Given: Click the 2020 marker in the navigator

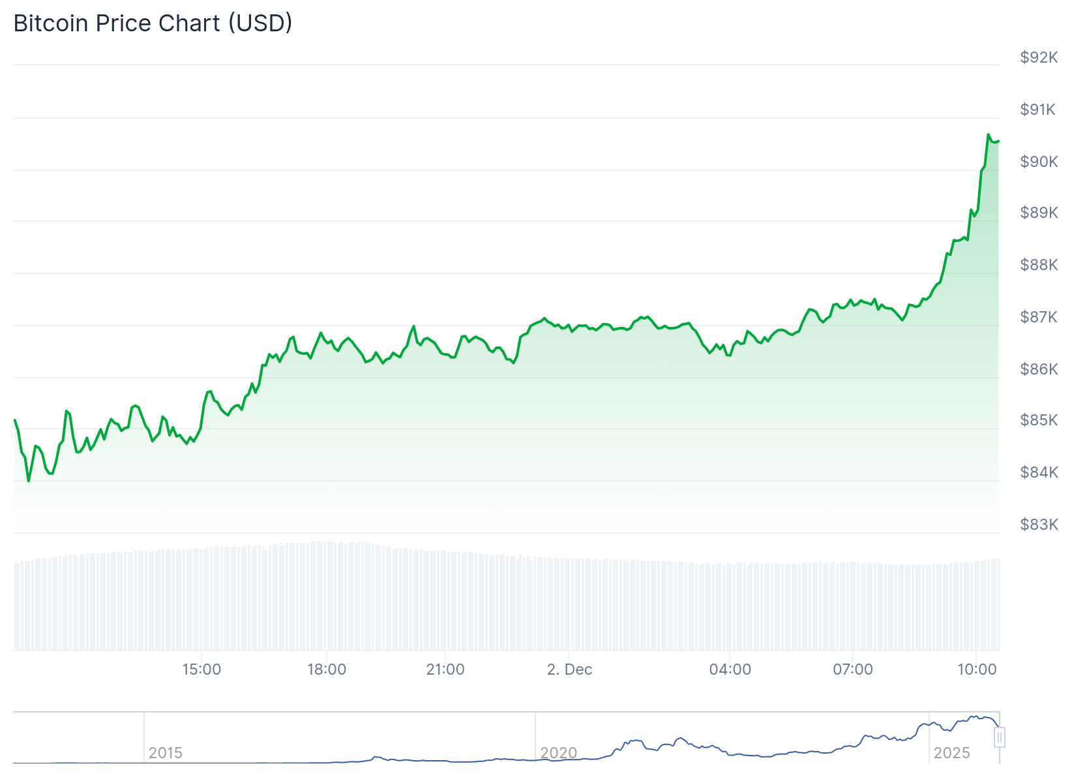Looking at the screenshot, I should tap(558, 752).
